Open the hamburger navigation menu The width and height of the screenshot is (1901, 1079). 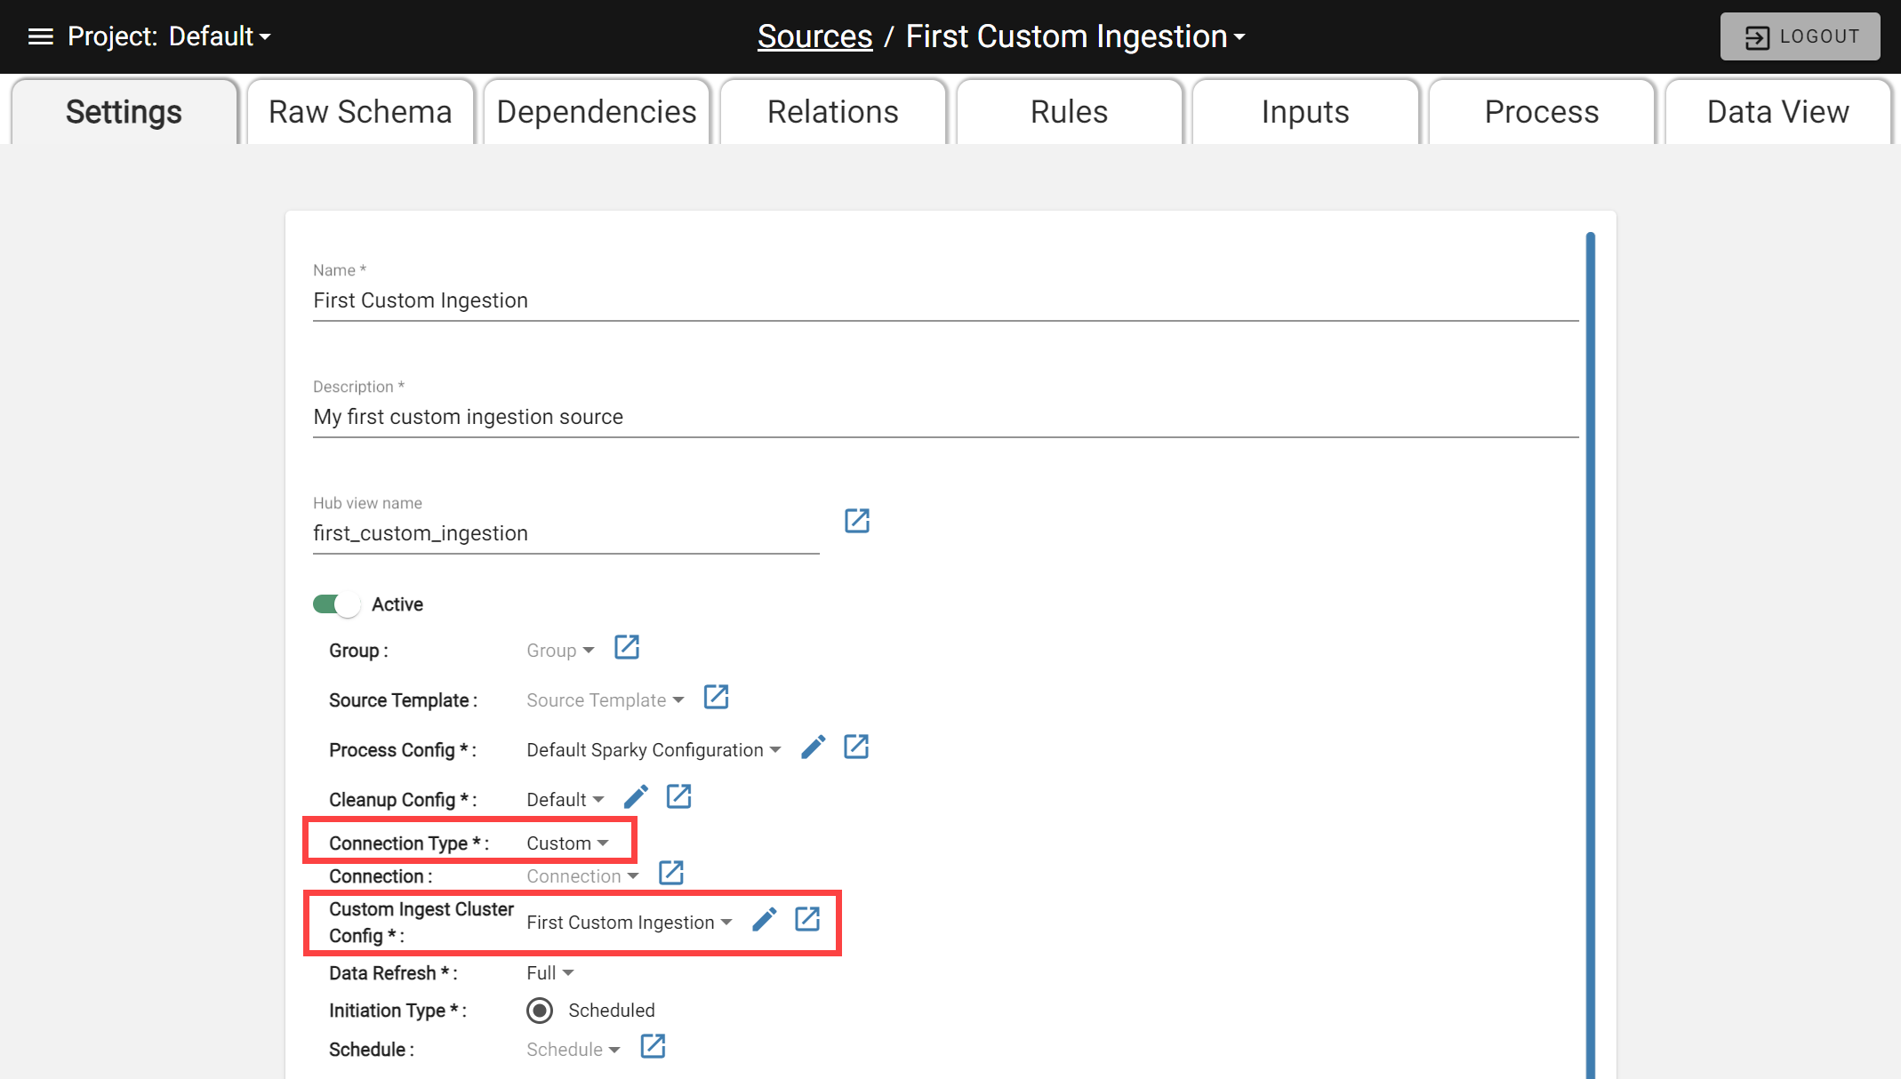[41, 36]
